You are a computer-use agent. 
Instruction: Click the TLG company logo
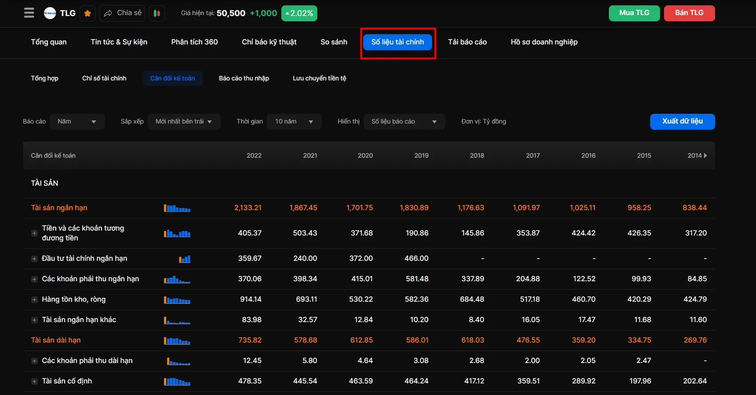(x=50, y=13)
